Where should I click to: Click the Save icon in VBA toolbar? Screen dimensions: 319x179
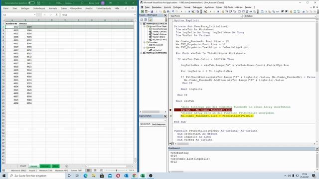tap(152, 11)
